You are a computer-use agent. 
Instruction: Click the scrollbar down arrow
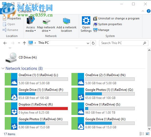[149, 129]
